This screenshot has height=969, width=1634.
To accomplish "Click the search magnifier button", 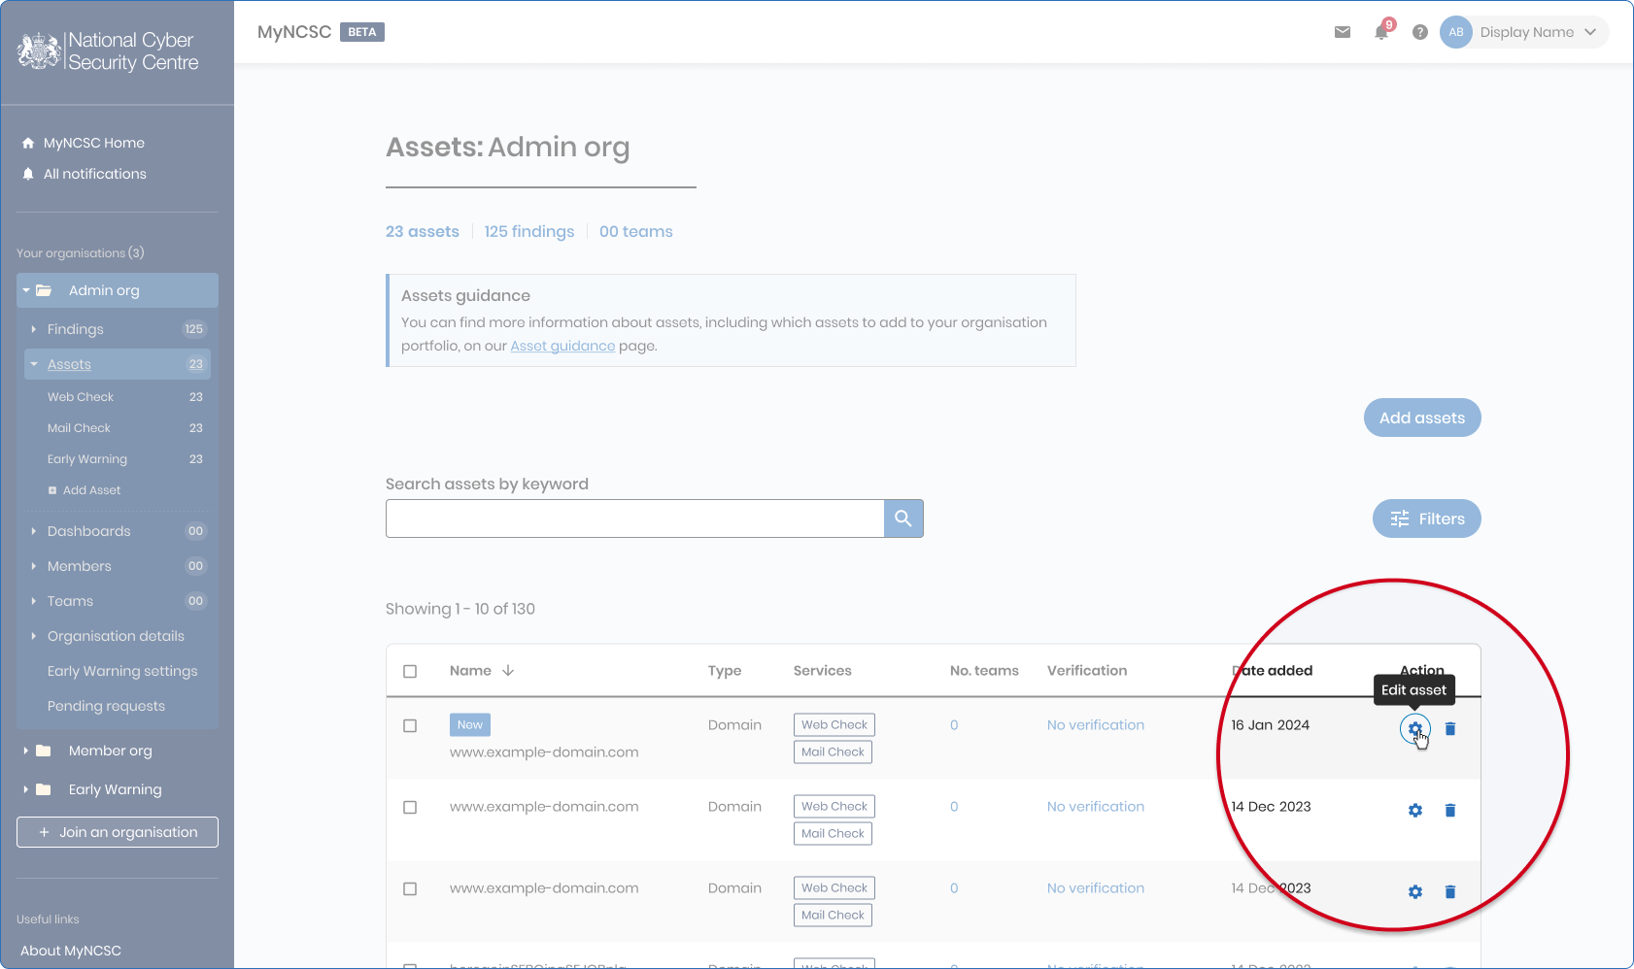I will [x=903, y=518].
